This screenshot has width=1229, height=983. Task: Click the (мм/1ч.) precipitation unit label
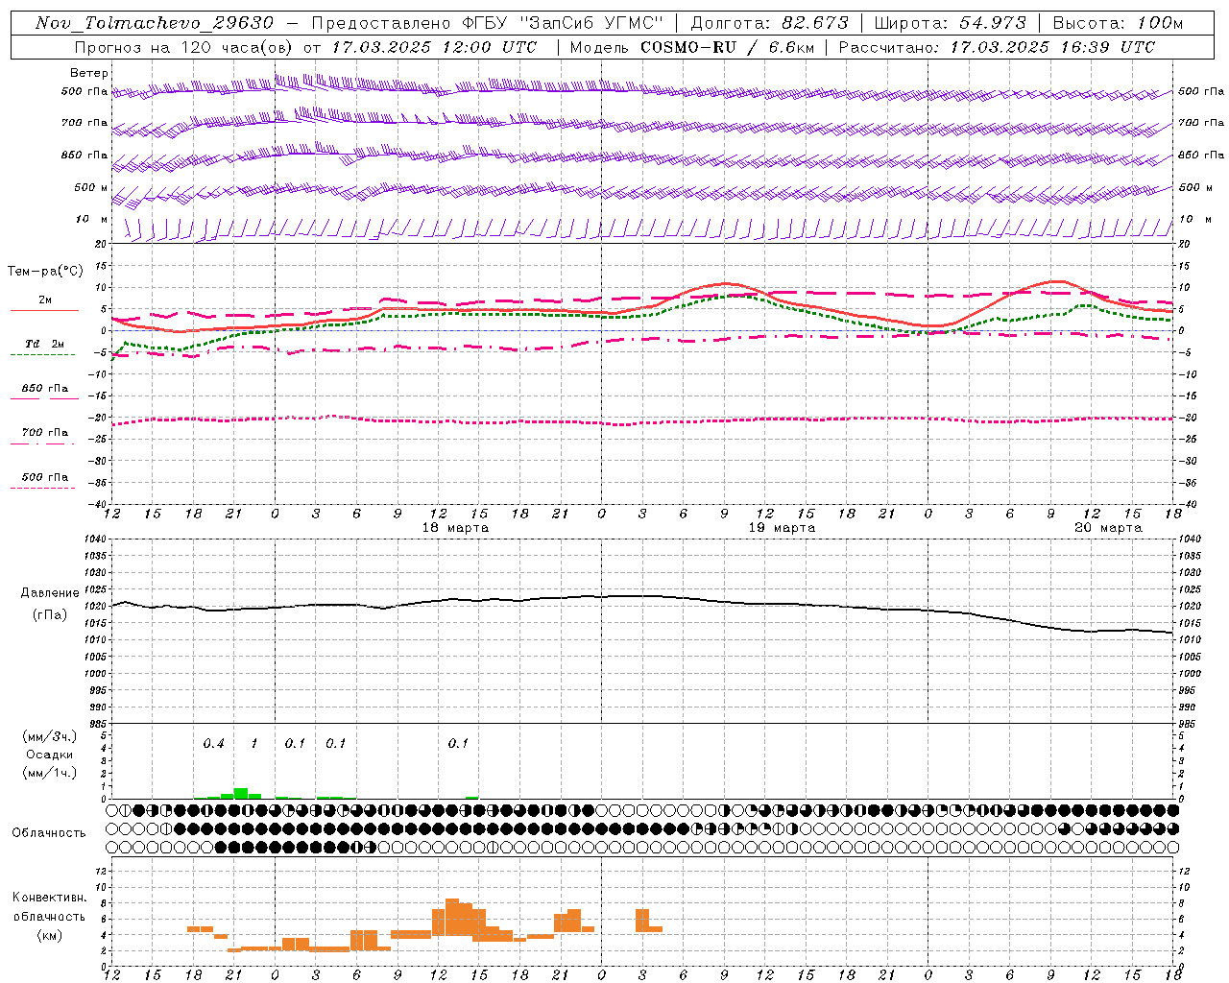49,773
